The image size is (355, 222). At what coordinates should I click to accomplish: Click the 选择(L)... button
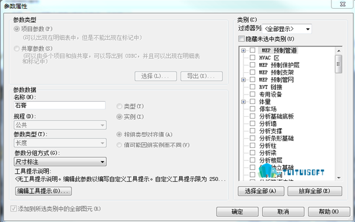(155, 76)
